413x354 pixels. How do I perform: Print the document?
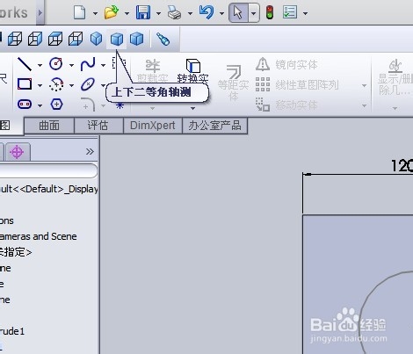175,13
